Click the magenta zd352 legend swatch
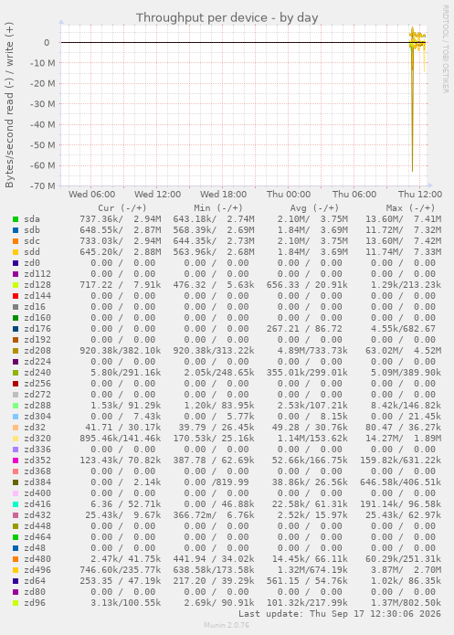Screen dimensions: 454x635 click(16, 460)
